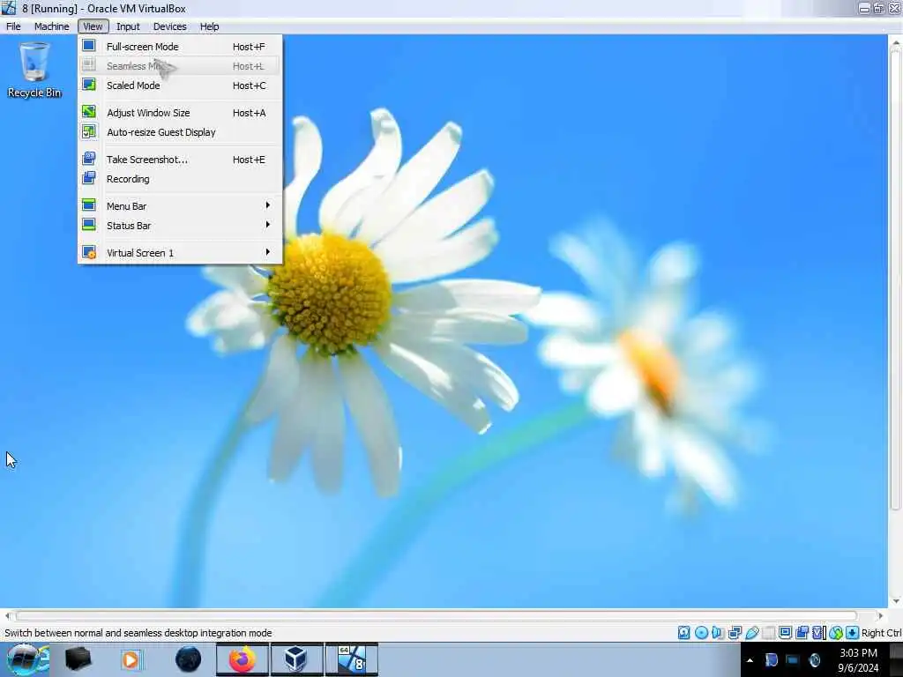Viewport: 903px width, 677px height.
Task: Expand the Virtual Screen 1 submenu
Action: pyautogui.click(x=180, y=253)
